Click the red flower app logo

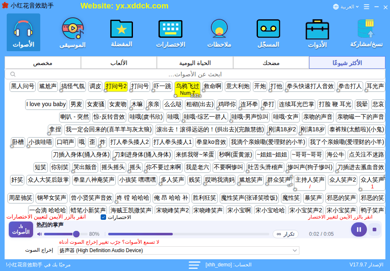pyautogui.click(x=5, y=5)
